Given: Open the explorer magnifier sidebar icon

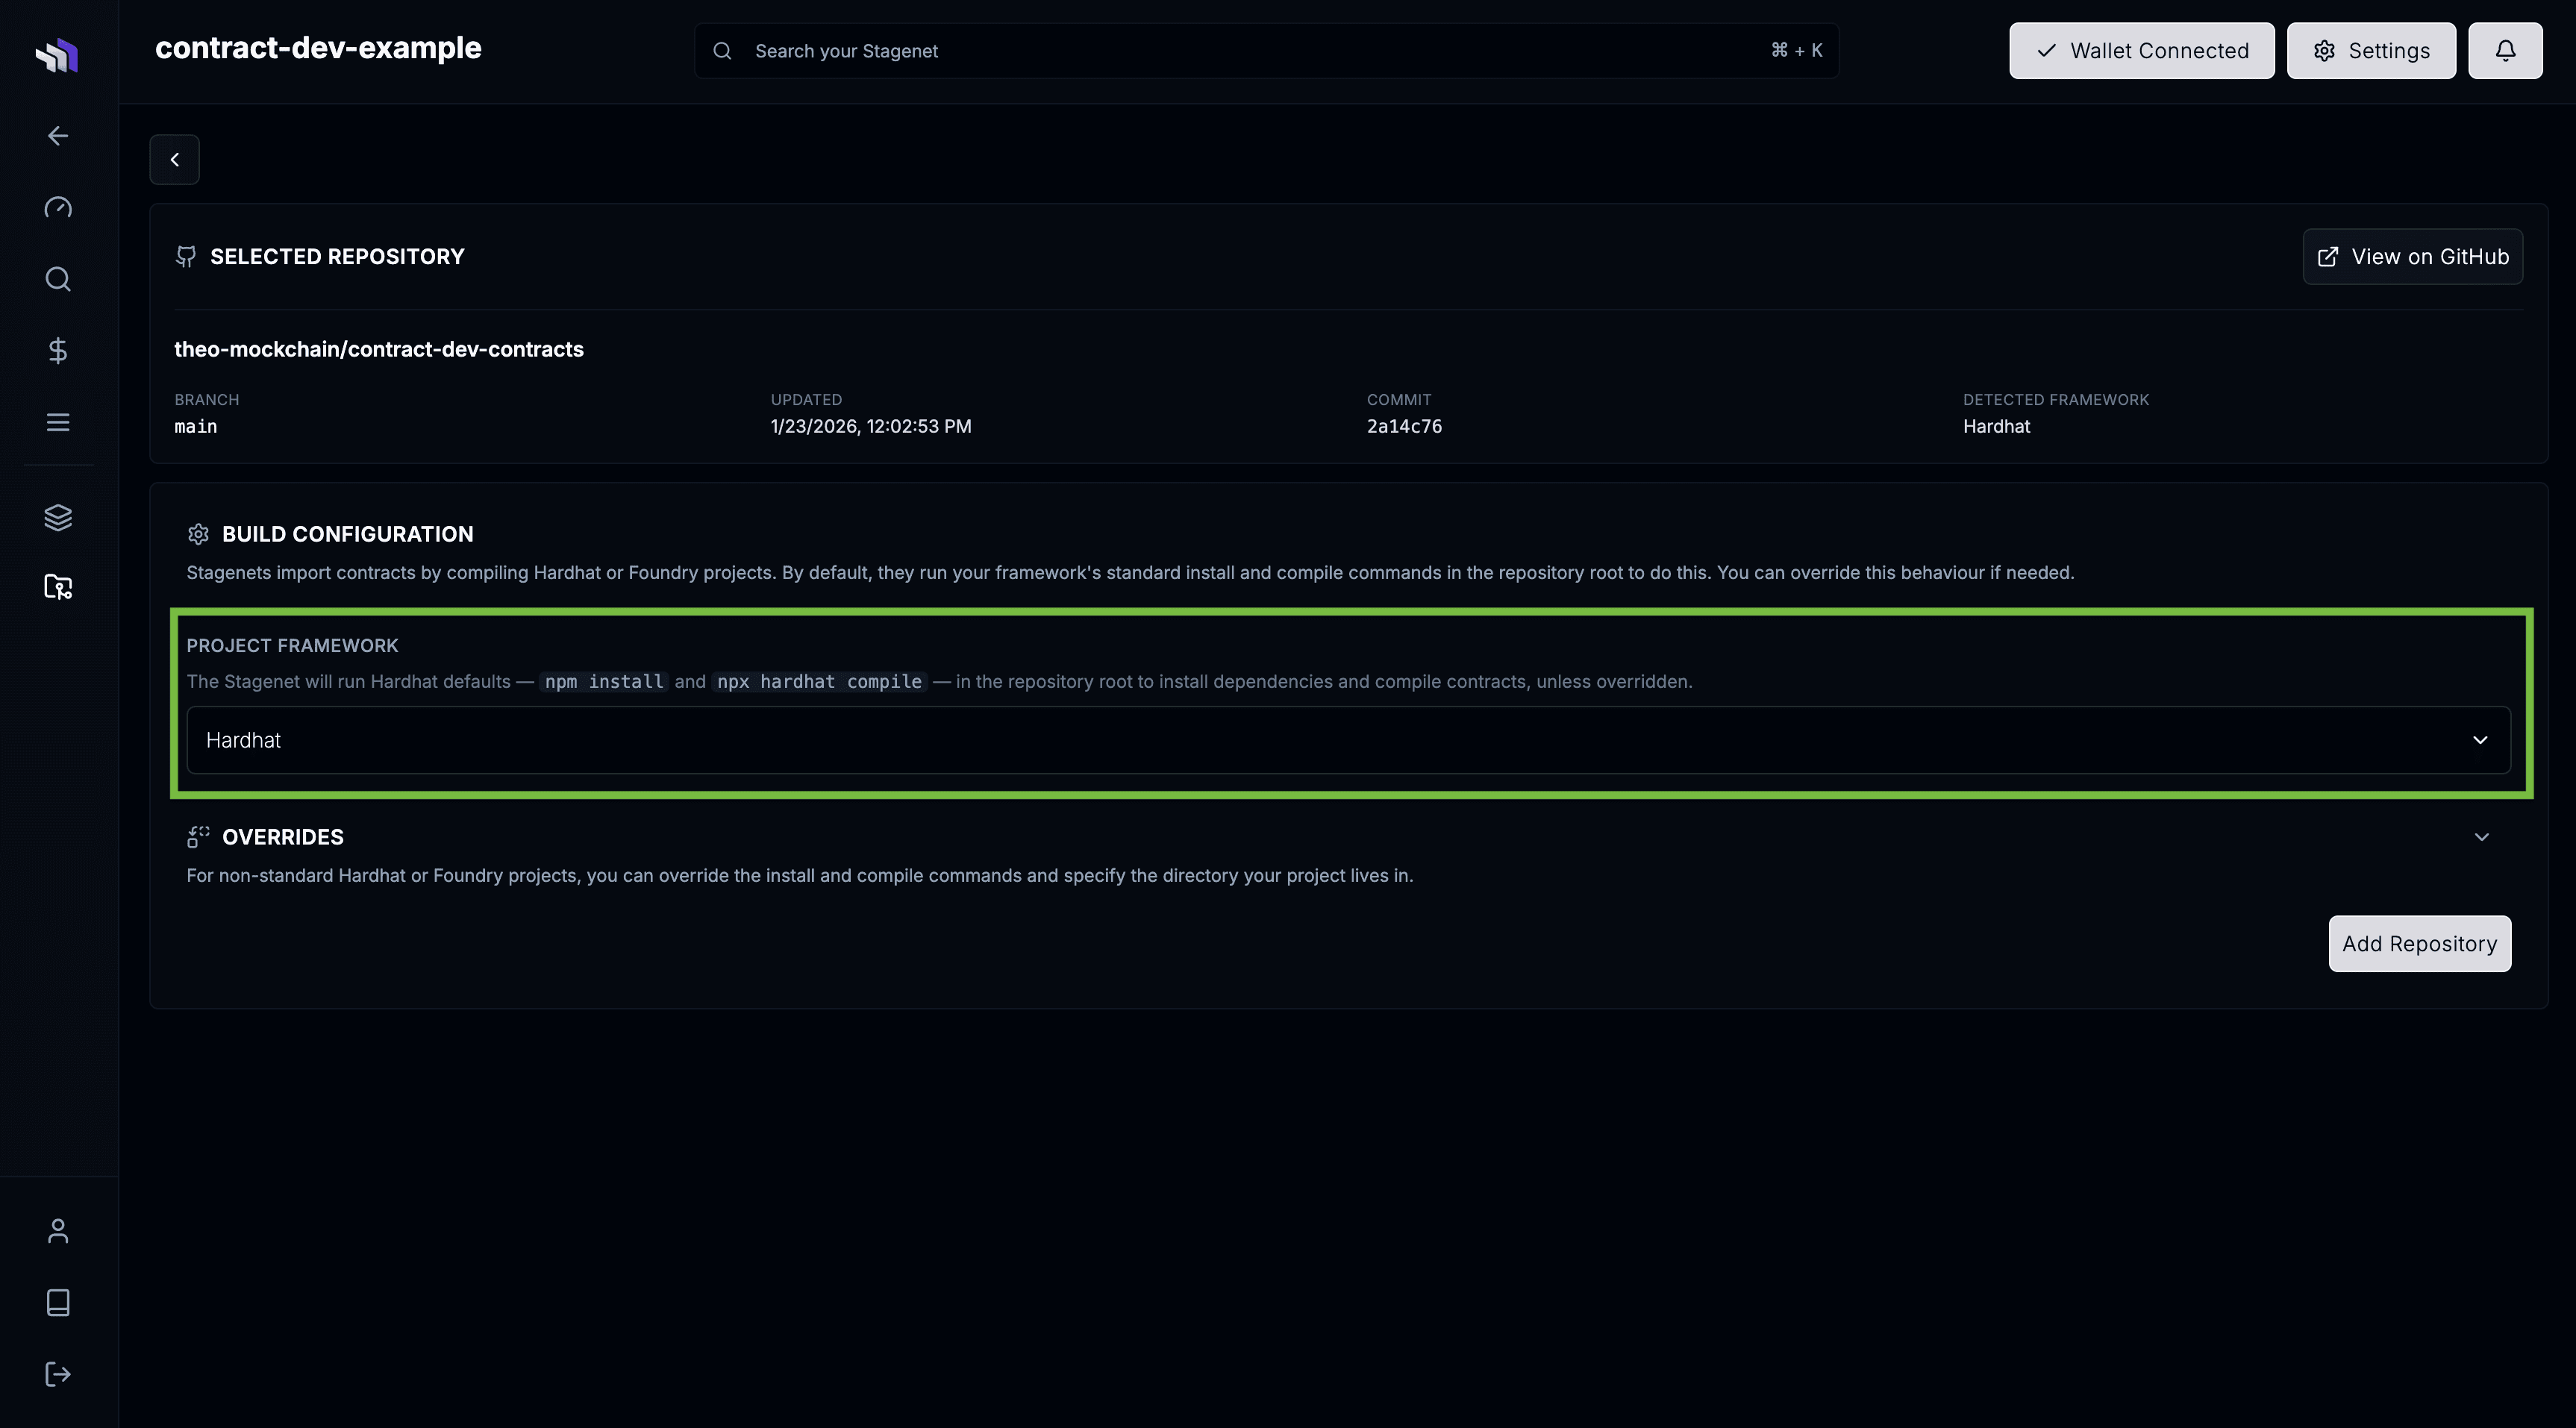Looking at the screenshot, I should point(58,279).
